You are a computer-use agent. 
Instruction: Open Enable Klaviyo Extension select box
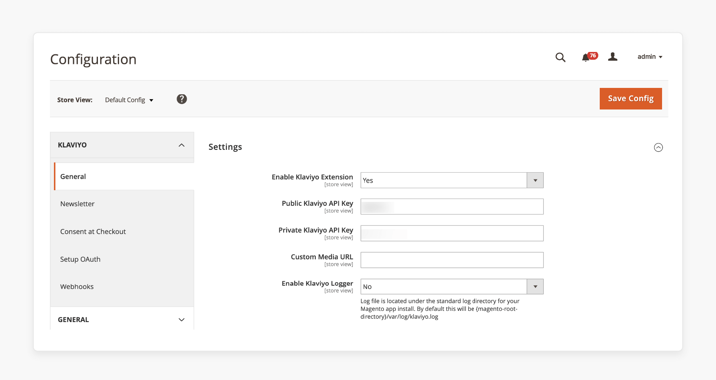452,180
